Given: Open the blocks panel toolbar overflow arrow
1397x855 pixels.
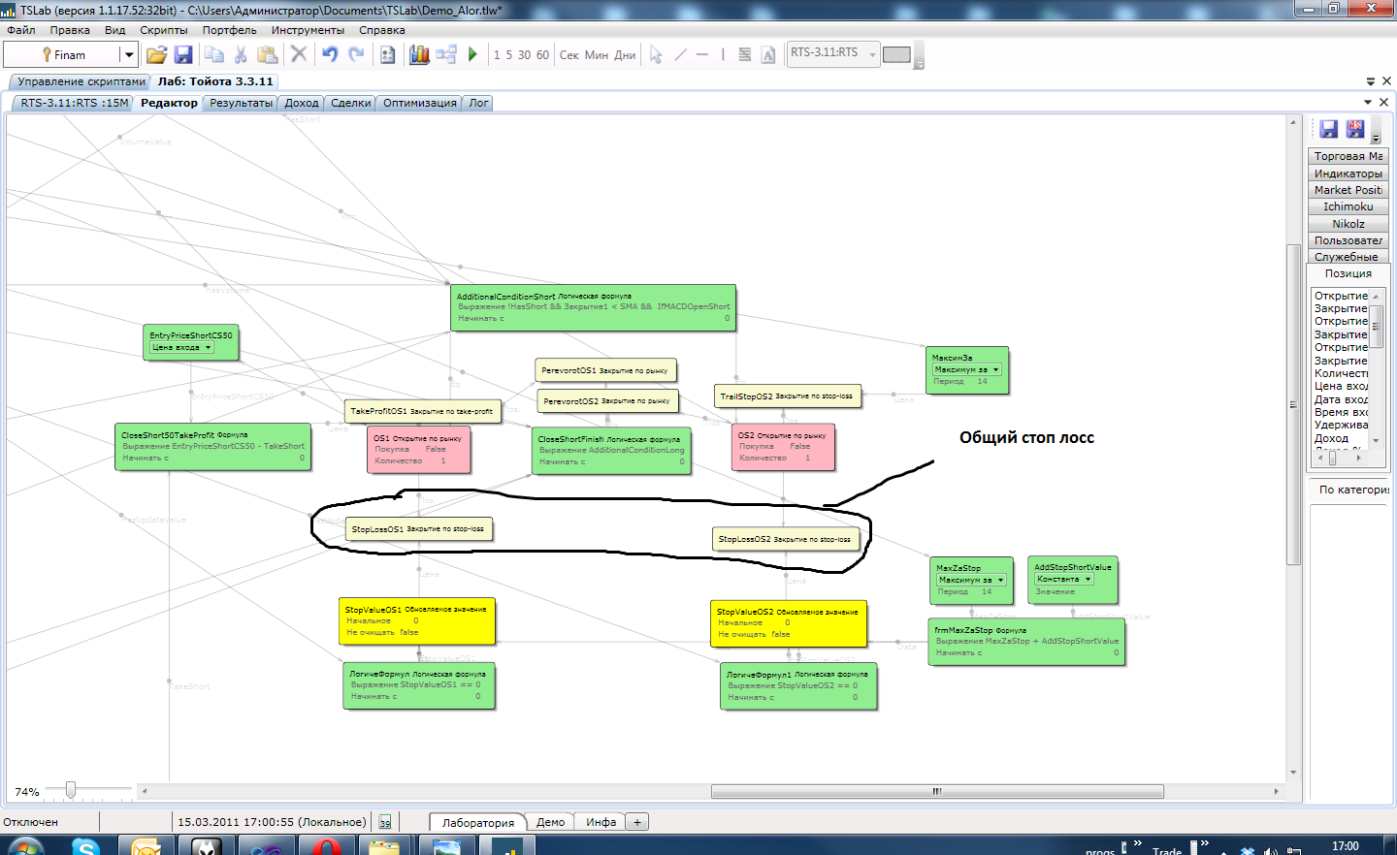Looking at the screenshot, I should (x=1376, y=140).
